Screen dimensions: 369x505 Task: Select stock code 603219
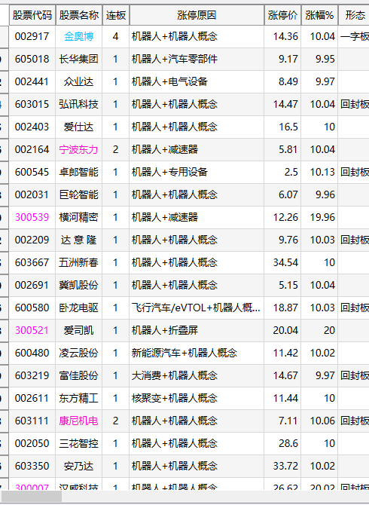tap(32, 375)
